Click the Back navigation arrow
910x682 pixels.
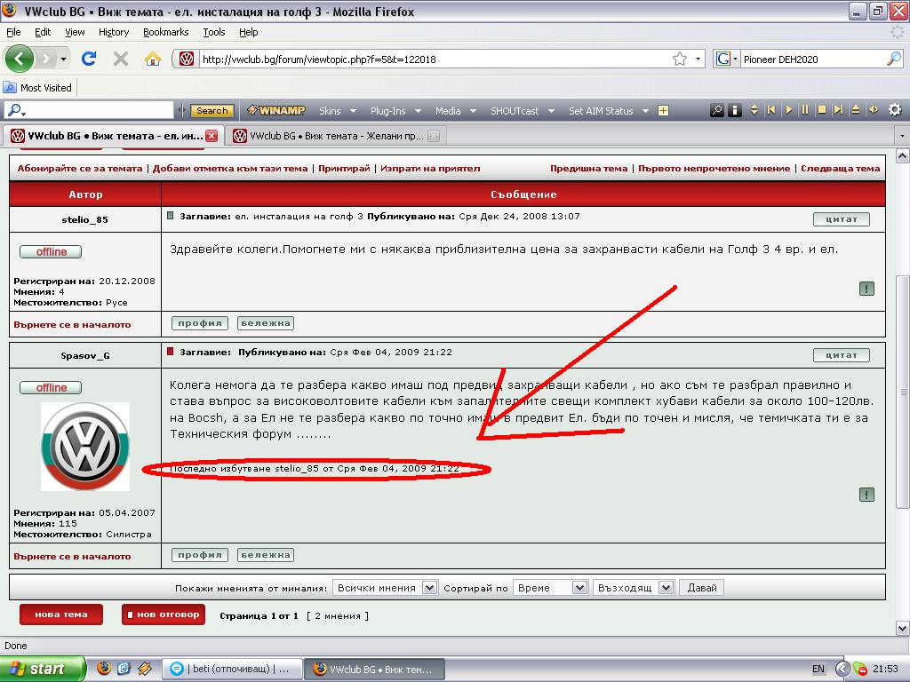coord(20,59)
